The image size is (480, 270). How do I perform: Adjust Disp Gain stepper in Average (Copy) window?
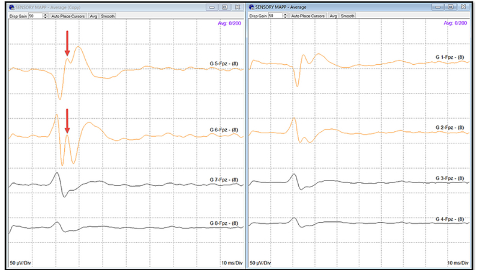[46, 16]
